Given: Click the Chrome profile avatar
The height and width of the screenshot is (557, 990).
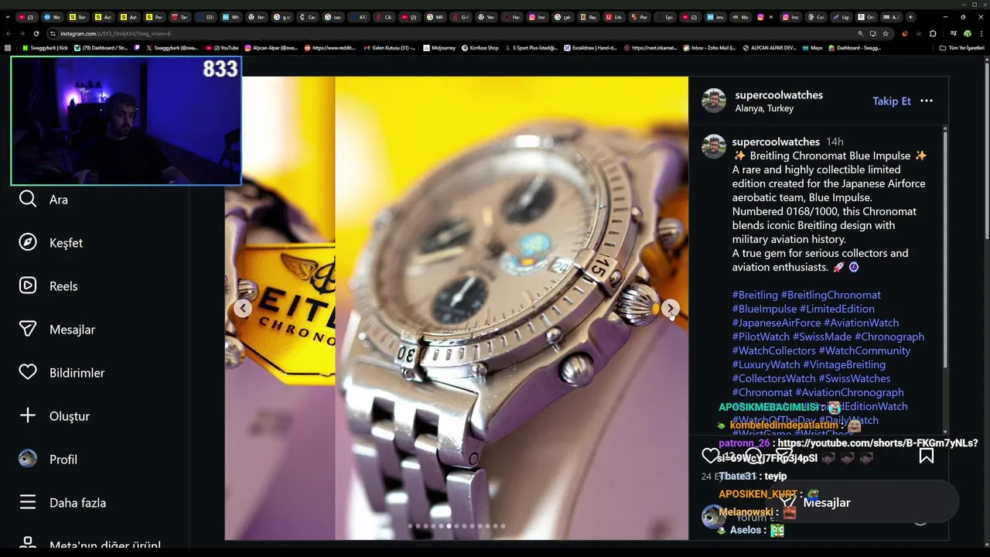Looking at the screenshot, I should coord(967,33).
